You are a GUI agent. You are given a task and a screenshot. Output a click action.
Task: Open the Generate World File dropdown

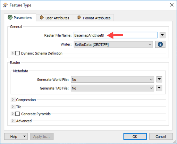(x=113, y=80)
